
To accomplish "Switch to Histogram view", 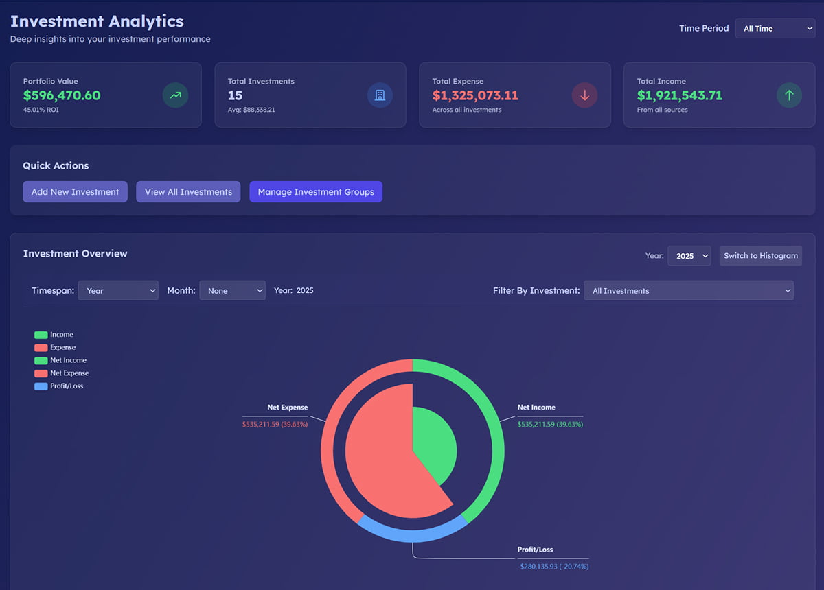I will (x=760, y=256).
